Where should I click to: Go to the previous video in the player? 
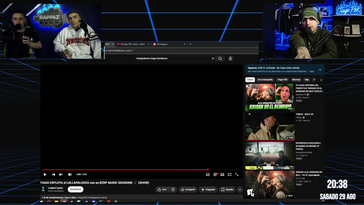pos(53,175)
